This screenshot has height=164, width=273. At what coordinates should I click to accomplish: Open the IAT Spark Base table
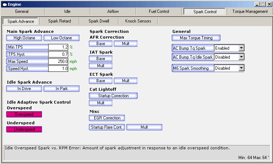[x=101, y=59]
